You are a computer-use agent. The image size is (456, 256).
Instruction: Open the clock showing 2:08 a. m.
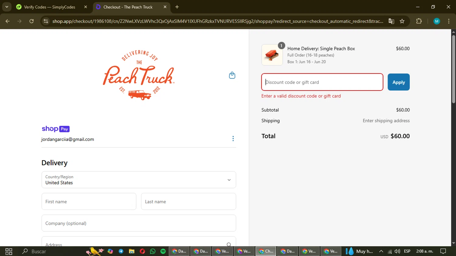point(425,251)
